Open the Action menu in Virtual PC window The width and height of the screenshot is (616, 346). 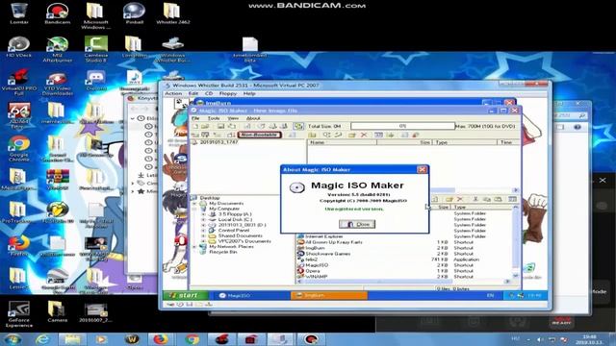(173, 94)
